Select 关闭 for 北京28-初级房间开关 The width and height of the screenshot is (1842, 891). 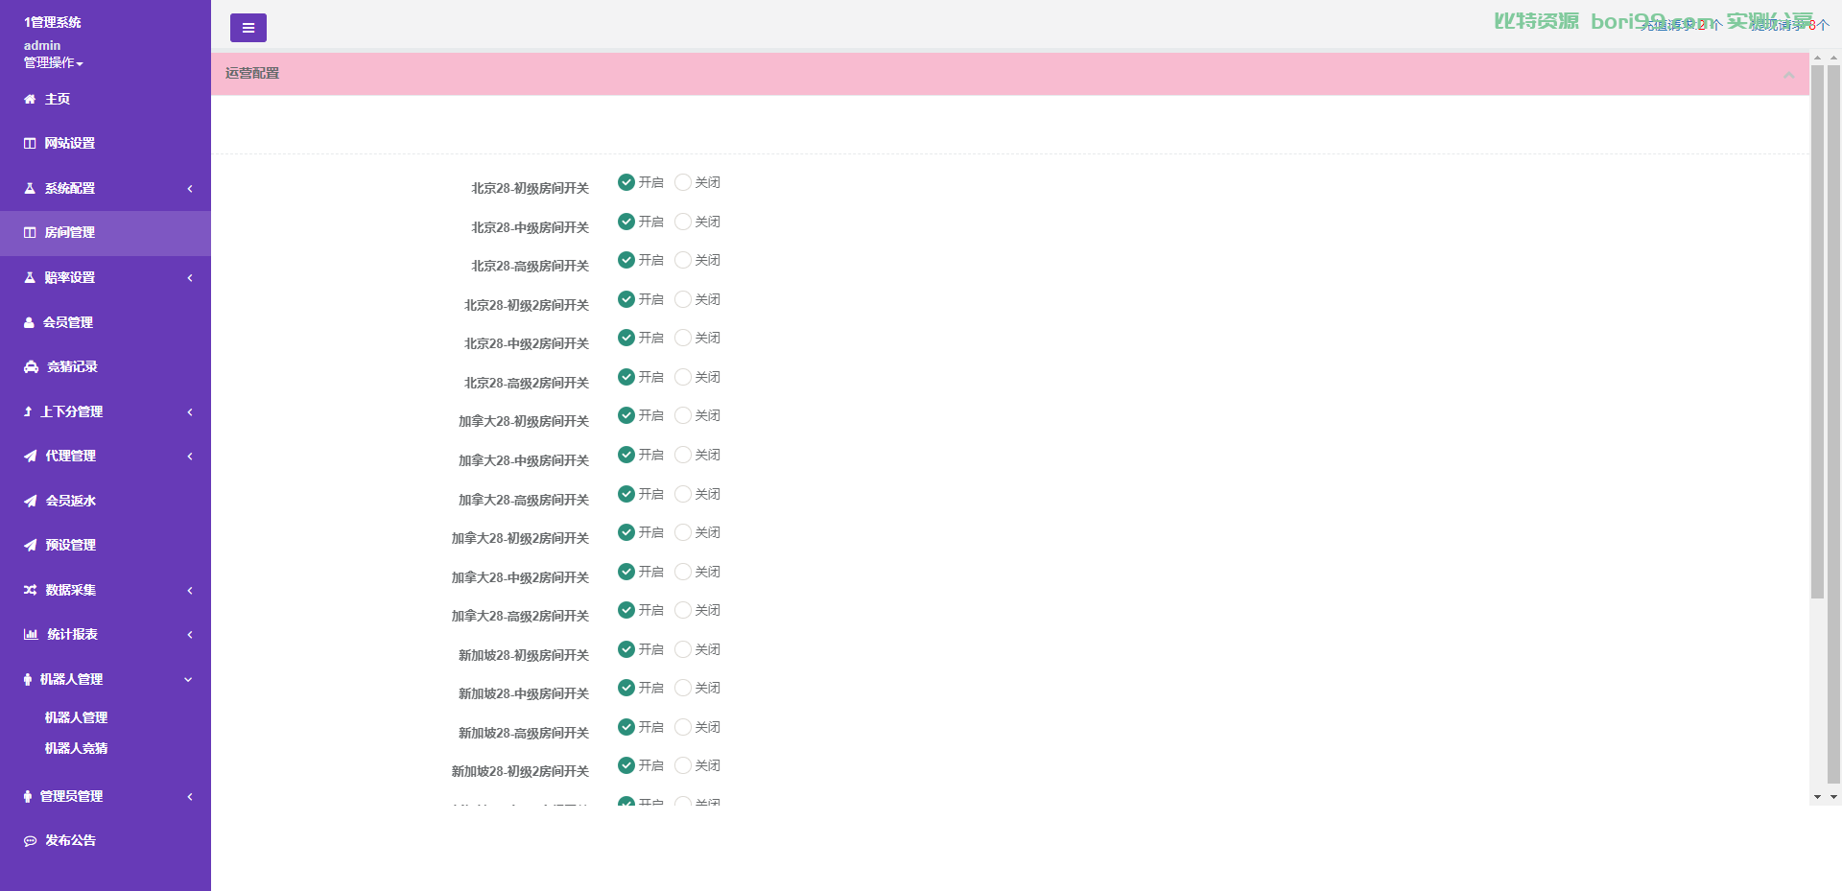pyautogui.click(x=683, y=182)
